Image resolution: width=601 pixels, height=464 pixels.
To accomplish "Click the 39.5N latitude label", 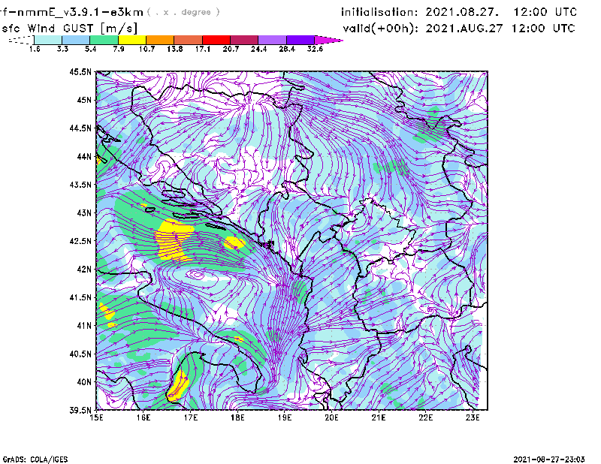I will coord(81,411).
